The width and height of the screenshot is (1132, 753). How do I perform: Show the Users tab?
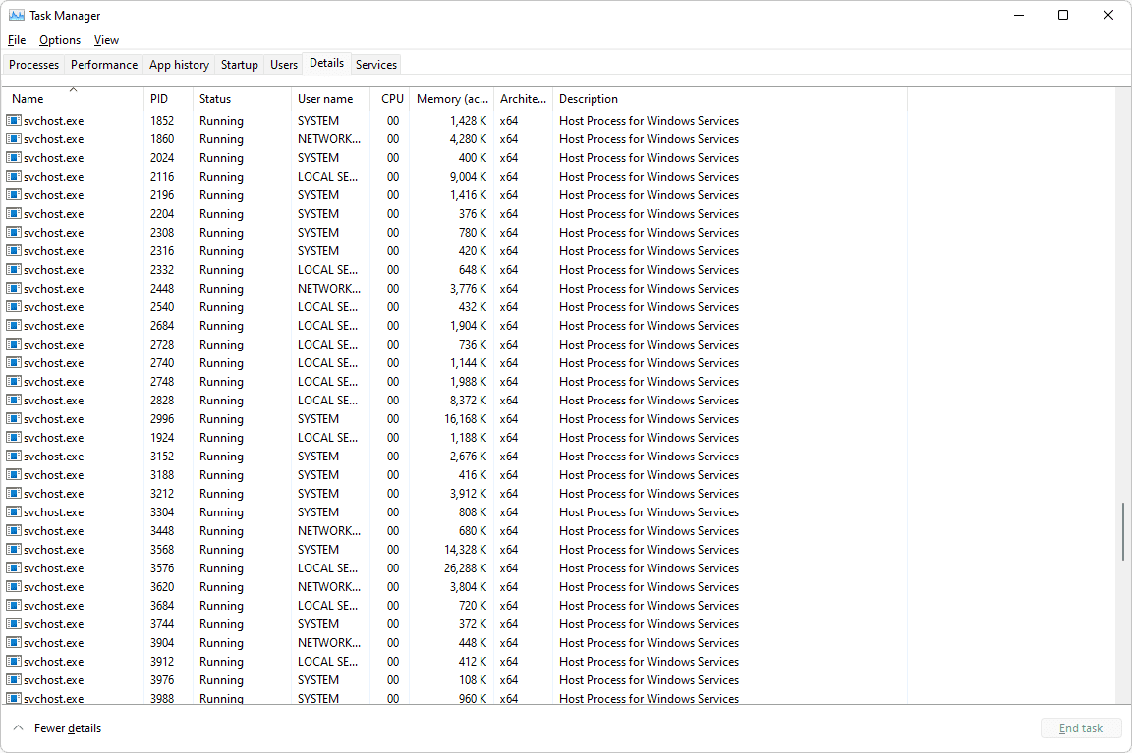(284, 64)
